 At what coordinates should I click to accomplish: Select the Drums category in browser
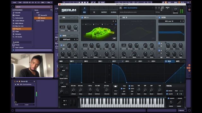18,15
